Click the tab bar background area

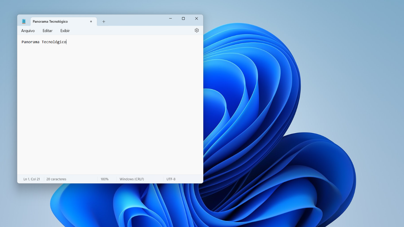(x=142, y=21)
